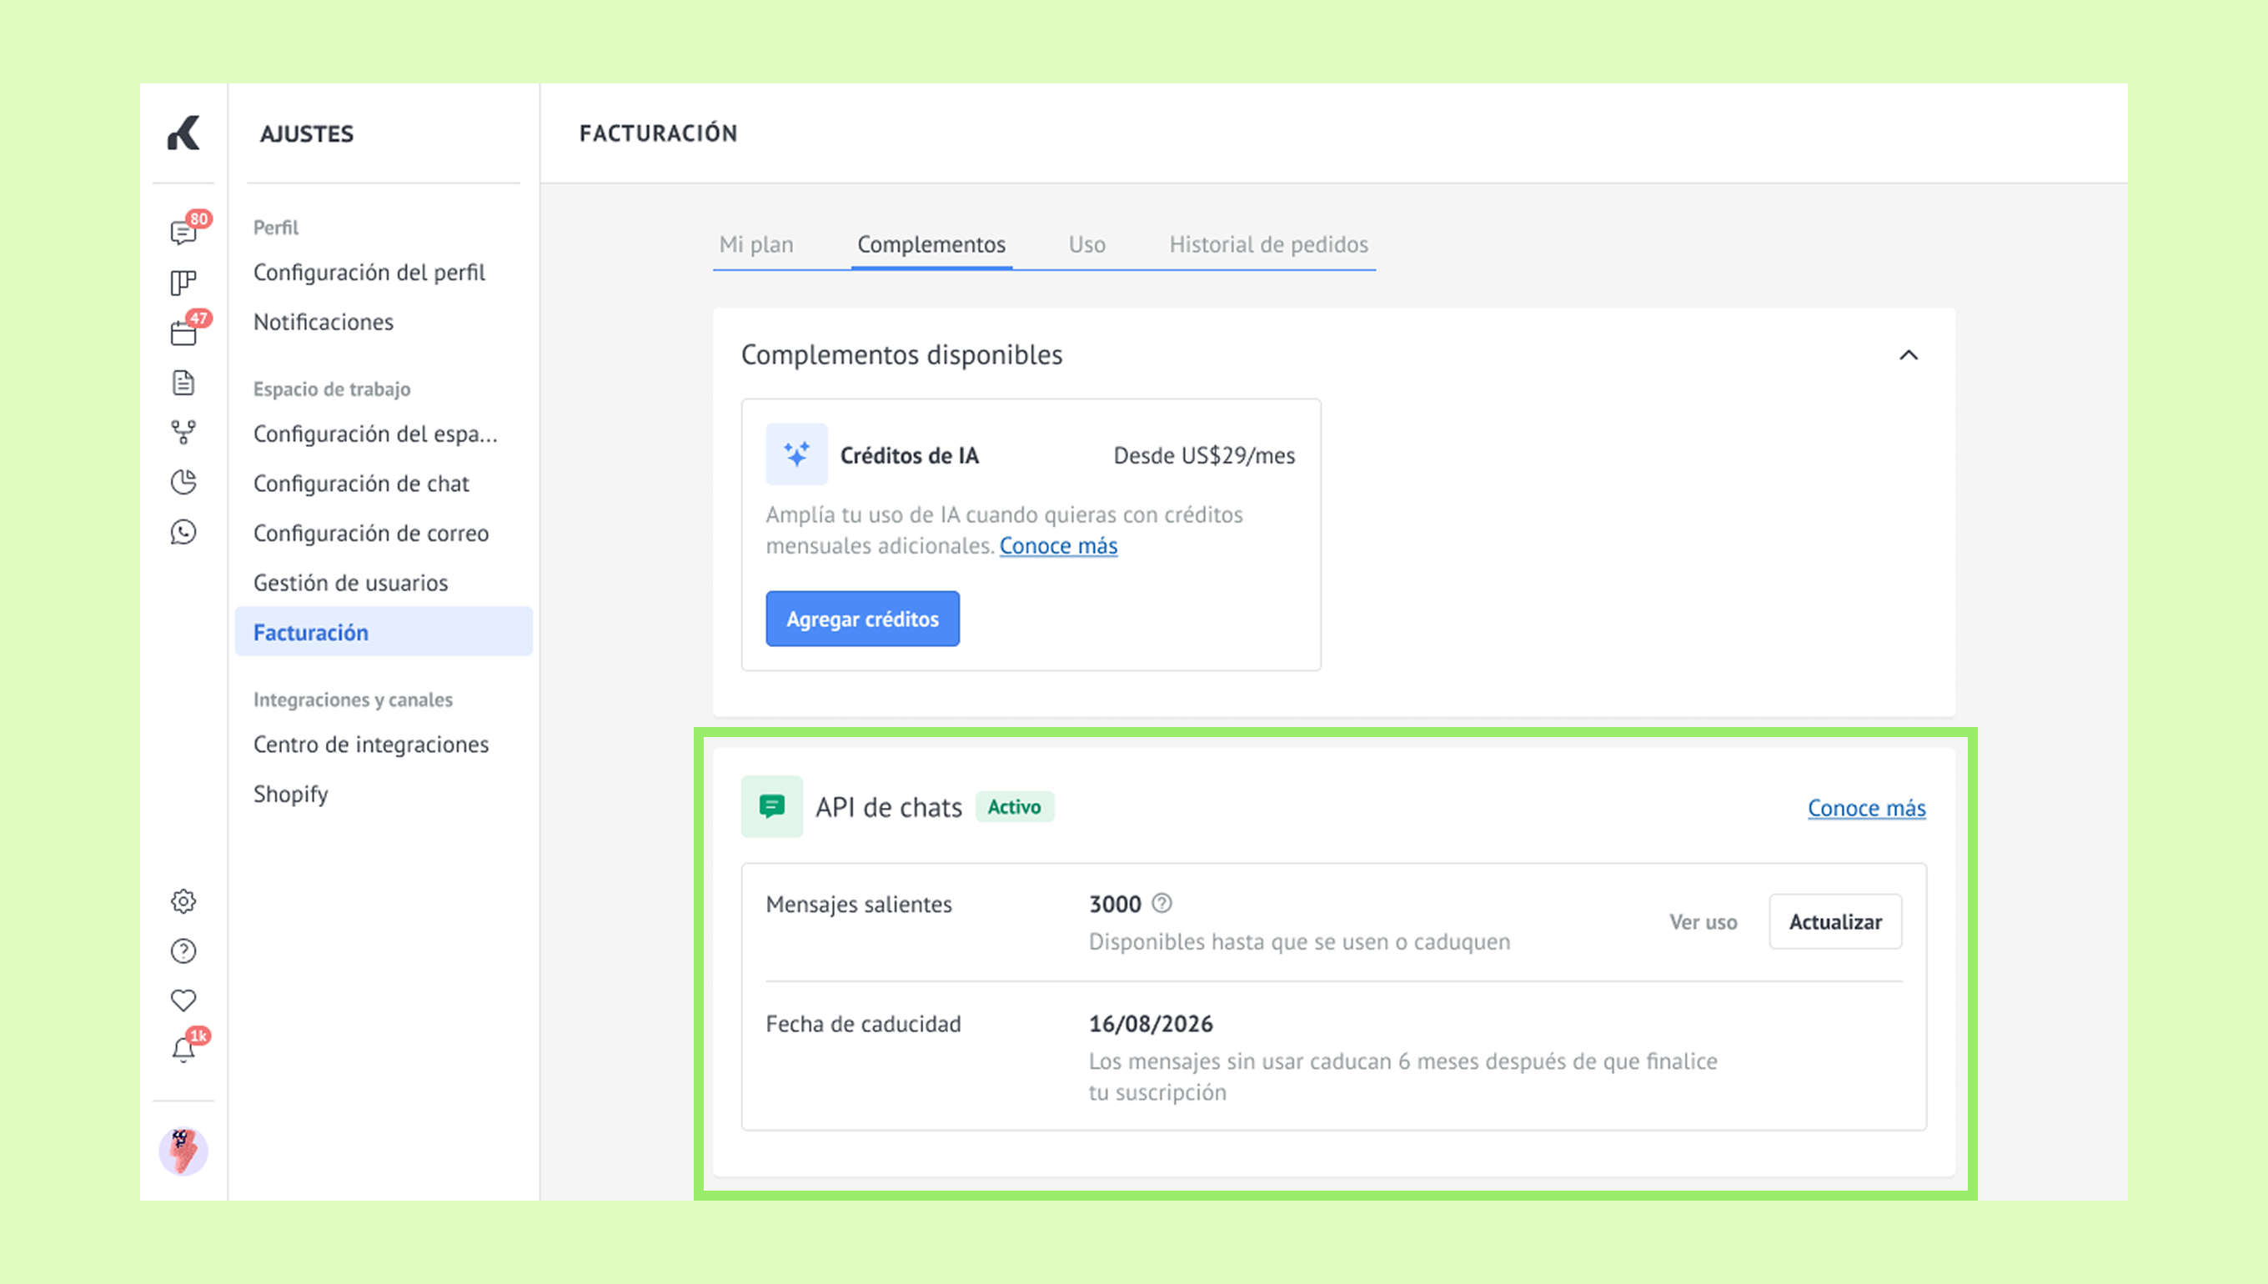The width and height of the screenshot is (2268, 1284).
Task: Open the Historial de pedidos tab
Action: pos(1268,244)
